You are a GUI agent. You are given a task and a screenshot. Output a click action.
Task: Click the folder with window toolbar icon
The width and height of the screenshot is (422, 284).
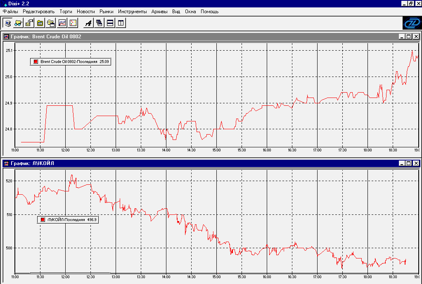tap(51, 23)
